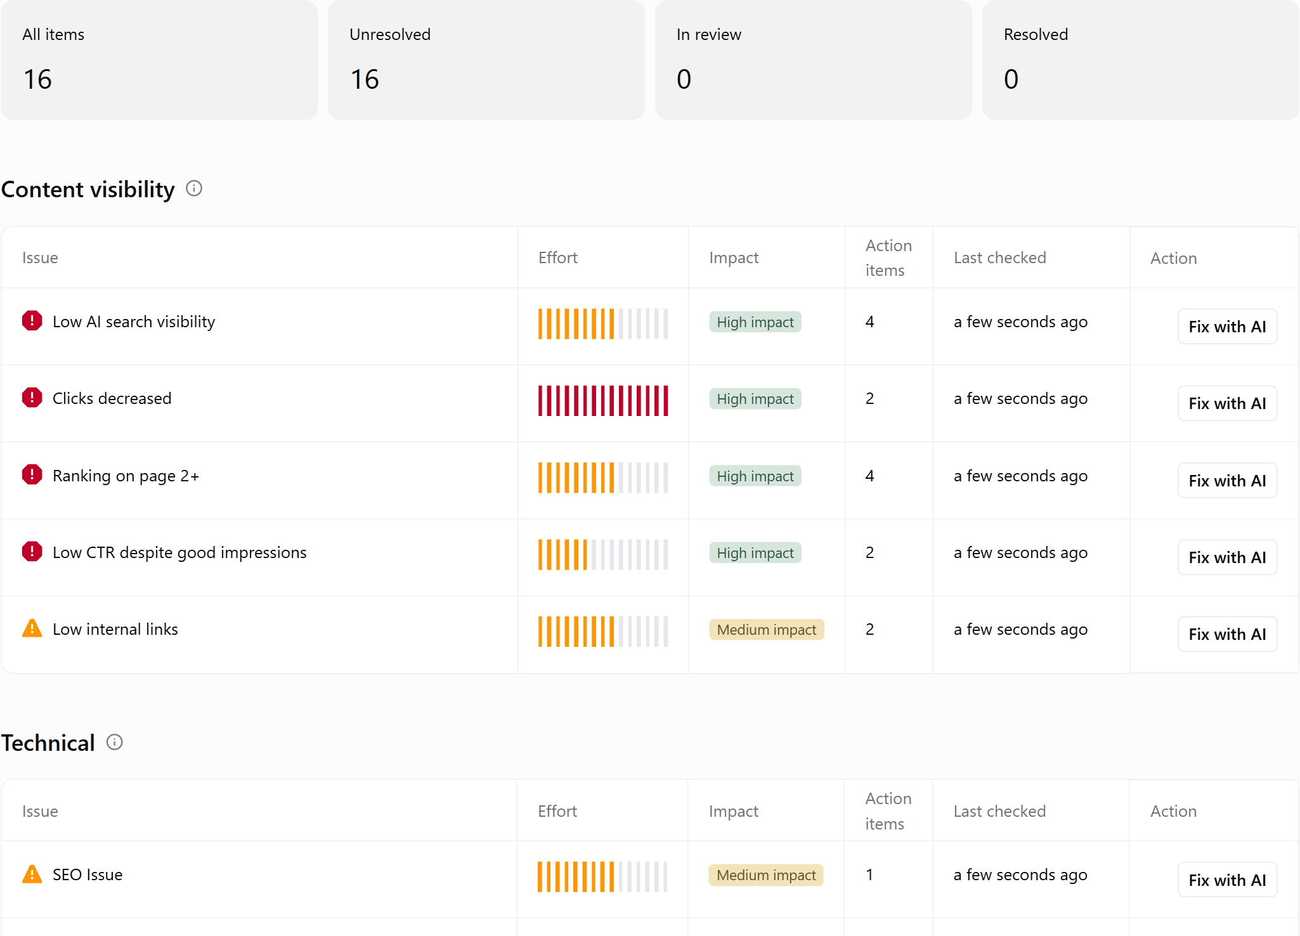The width and height of the screenshot is (1300, 936).
Task: Click orange warning icon for Low internal links
Action: coord(32,628)
